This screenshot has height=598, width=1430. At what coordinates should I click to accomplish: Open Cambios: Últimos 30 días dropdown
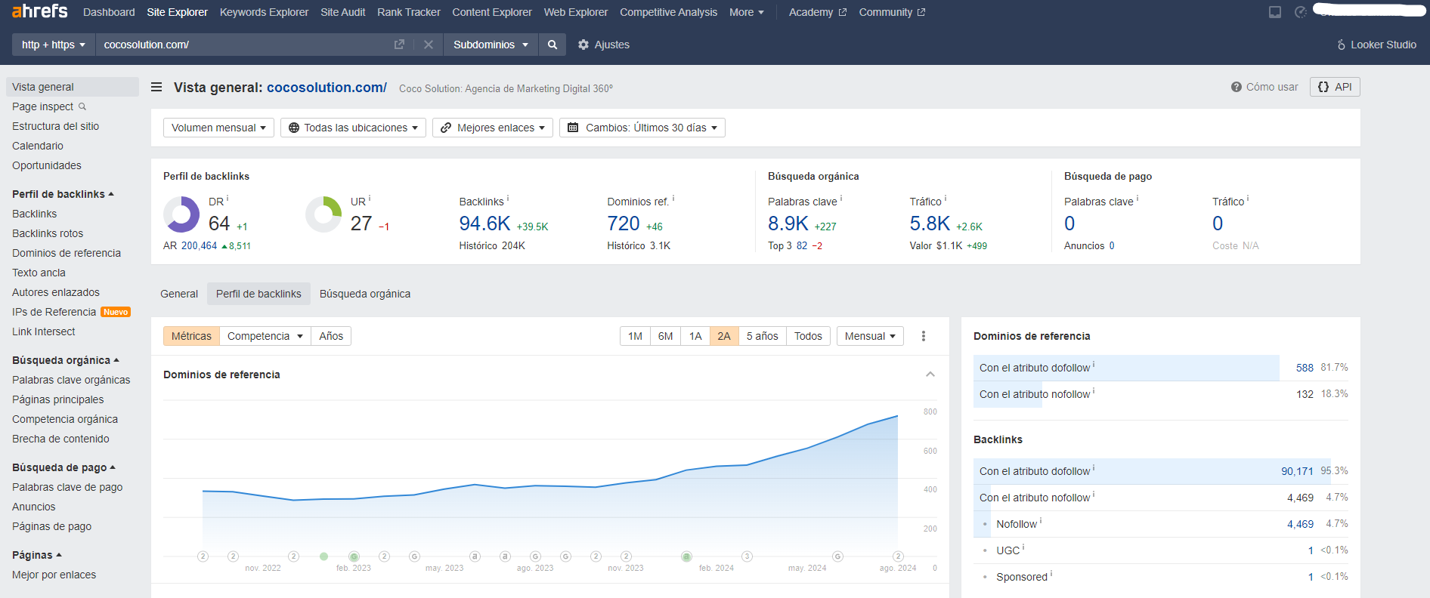642,128
